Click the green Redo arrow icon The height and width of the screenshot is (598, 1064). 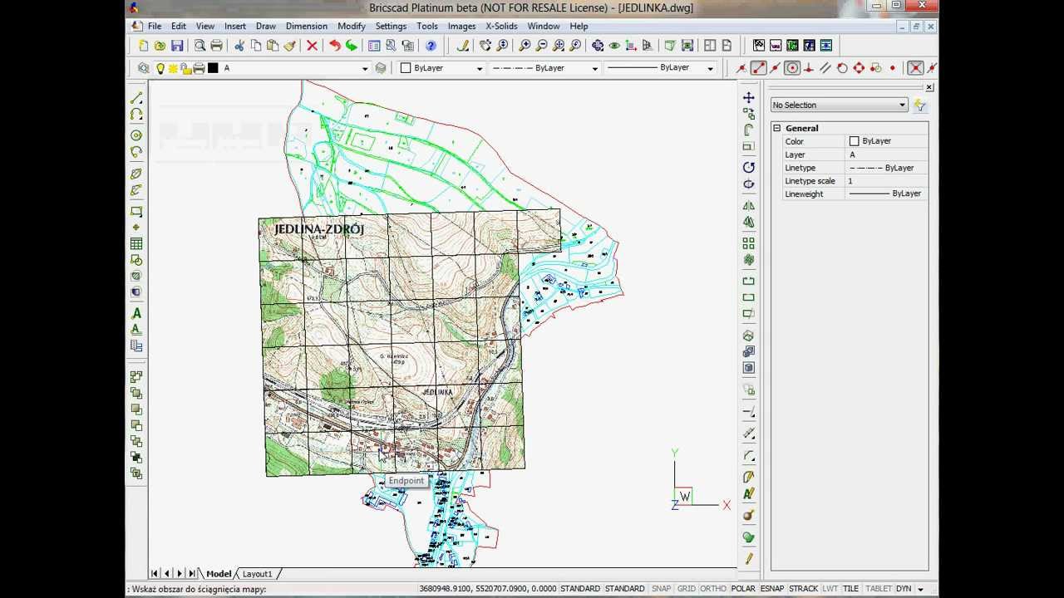351,46
